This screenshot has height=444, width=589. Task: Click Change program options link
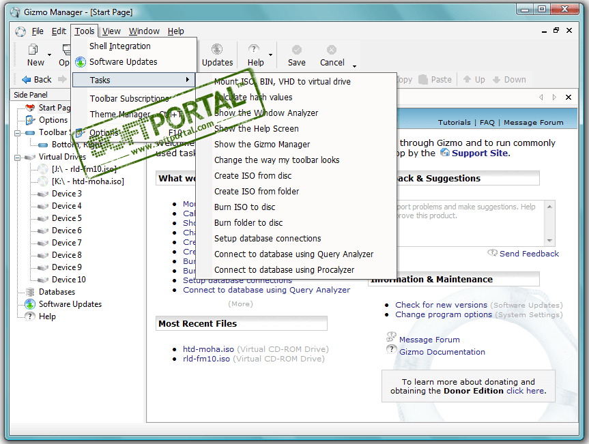point(444,314)
